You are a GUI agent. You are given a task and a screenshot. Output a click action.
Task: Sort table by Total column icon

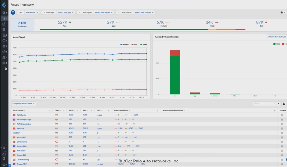74,110
